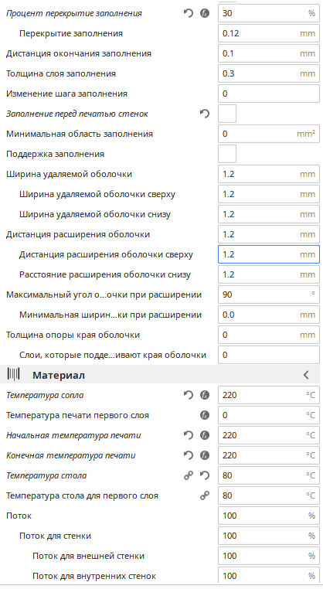Edit Дистанция окончания заполнения field

click(269, 53)
